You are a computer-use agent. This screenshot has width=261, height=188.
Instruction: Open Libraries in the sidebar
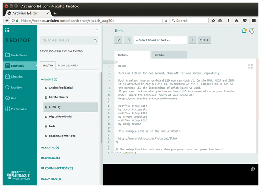click(20, 76)
